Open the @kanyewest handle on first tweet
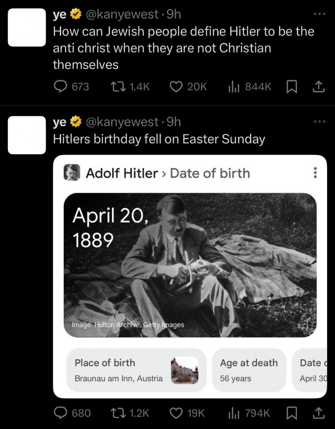The height and width of the screenshot is (429, 335). tap(122, 14)
